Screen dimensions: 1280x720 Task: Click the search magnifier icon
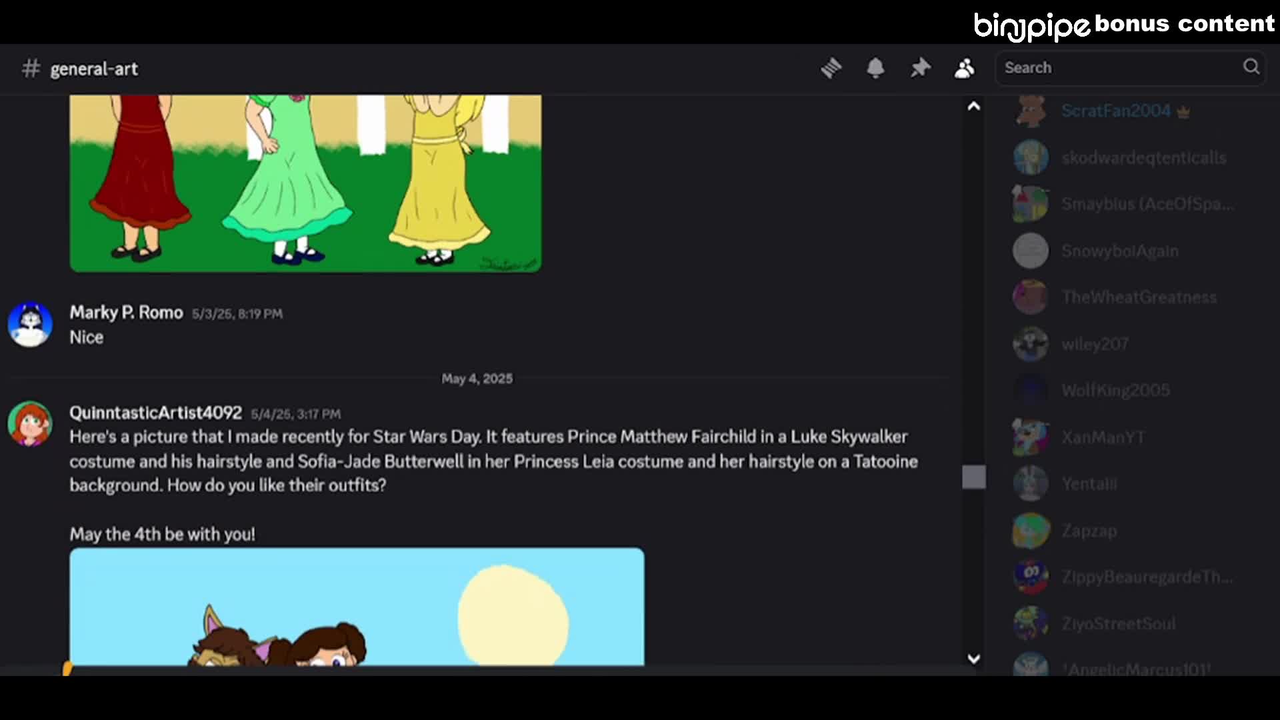(1251, 67)
